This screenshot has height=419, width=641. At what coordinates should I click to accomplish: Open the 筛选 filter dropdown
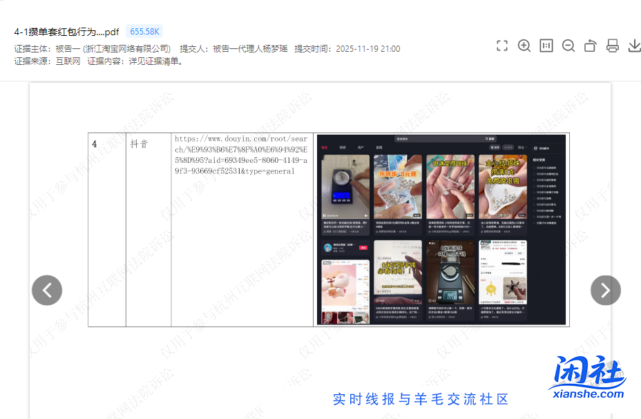[520, 146]
